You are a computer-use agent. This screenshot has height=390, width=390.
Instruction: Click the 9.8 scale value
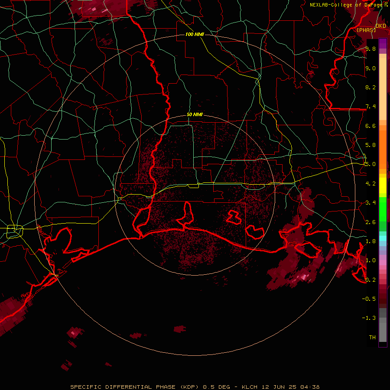pos(370,49)
